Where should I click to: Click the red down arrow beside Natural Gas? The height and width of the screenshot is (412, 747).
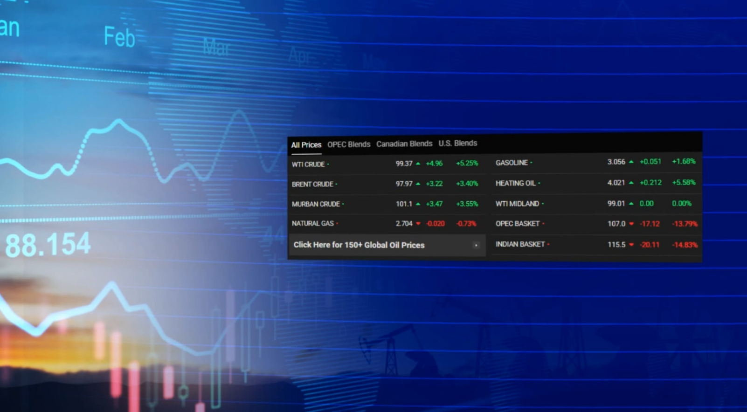click(x=418, y=224)
